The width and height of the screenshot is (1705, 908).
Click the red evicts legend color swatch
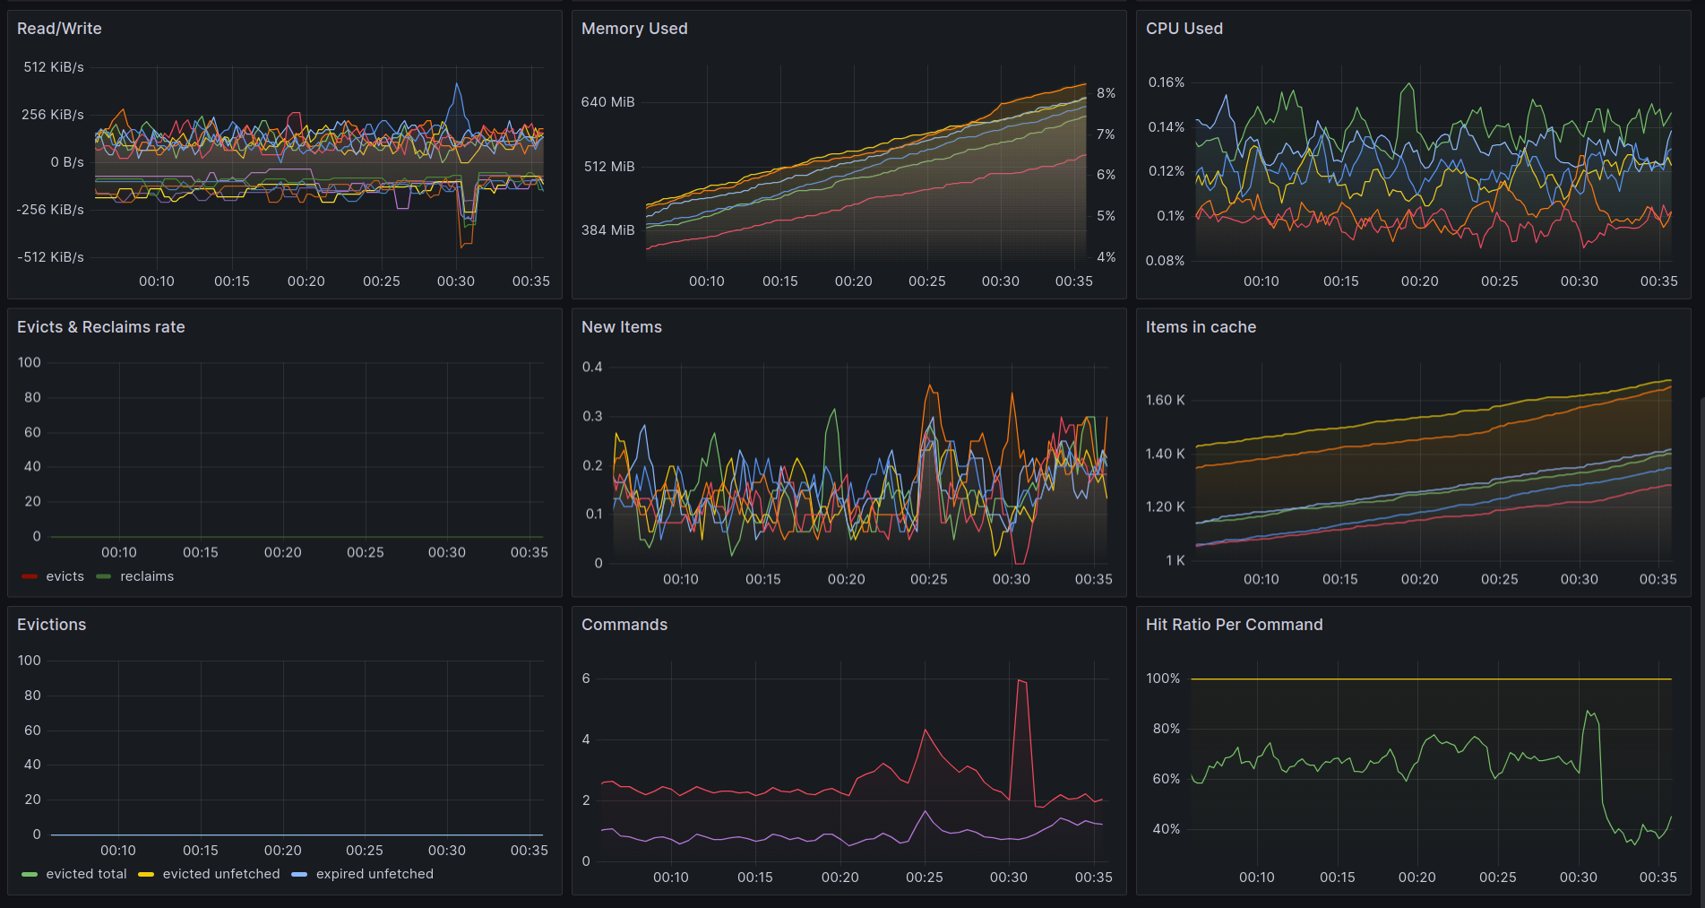pyautogui.click(x=30, y=576)
